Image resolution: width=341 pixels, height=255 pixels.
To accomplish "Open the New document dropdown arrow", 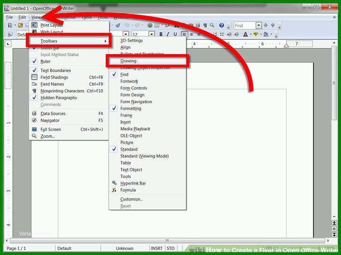I will [x=15, y=25].
